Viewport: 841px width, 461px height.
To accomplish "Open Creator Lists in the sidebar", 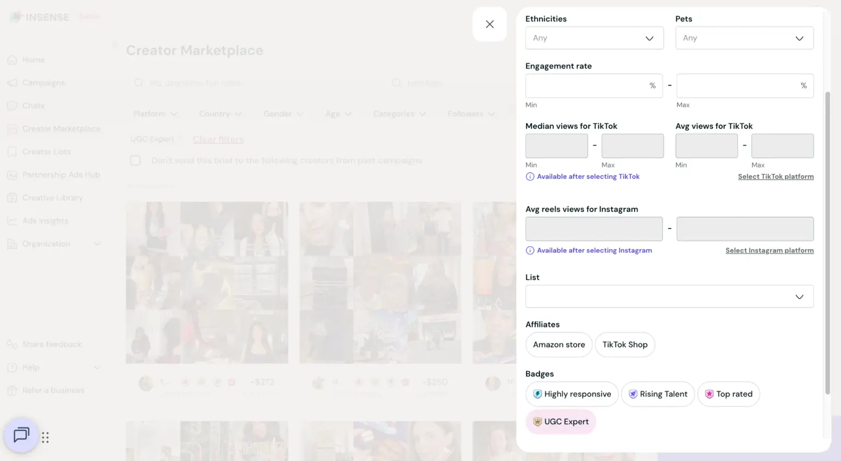I will coord(47,151).
